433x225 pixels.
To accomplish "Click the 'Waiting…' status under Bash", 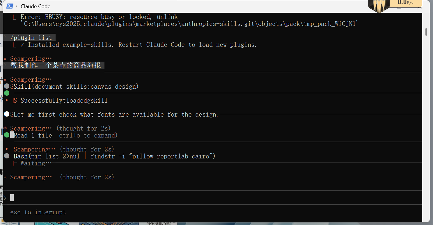I will click(x=36, y=163).
